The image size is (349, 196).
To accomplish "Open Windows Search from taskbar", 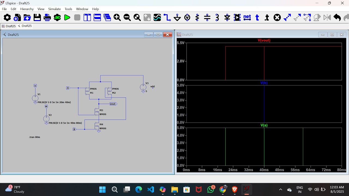I will coord(115,189).
